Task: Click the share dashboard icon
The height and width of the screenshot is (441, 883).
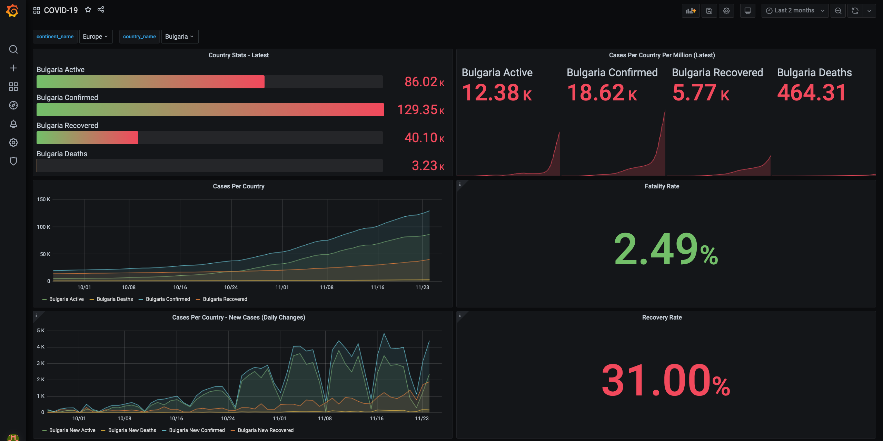Action: pos(101,10)
